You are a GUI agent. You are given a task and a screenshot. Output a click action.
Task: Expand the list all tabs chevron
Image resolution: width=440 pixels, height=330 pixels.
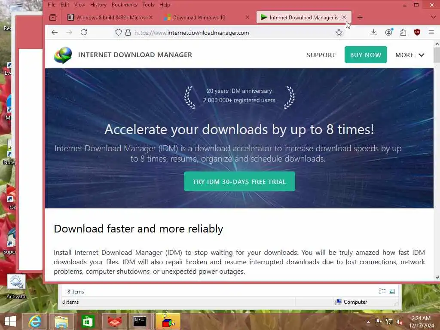433,17
